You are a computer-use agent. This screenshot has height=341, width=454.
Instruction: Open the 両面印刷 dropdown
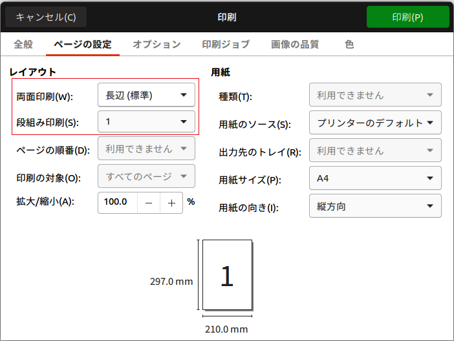click(146, 96)
